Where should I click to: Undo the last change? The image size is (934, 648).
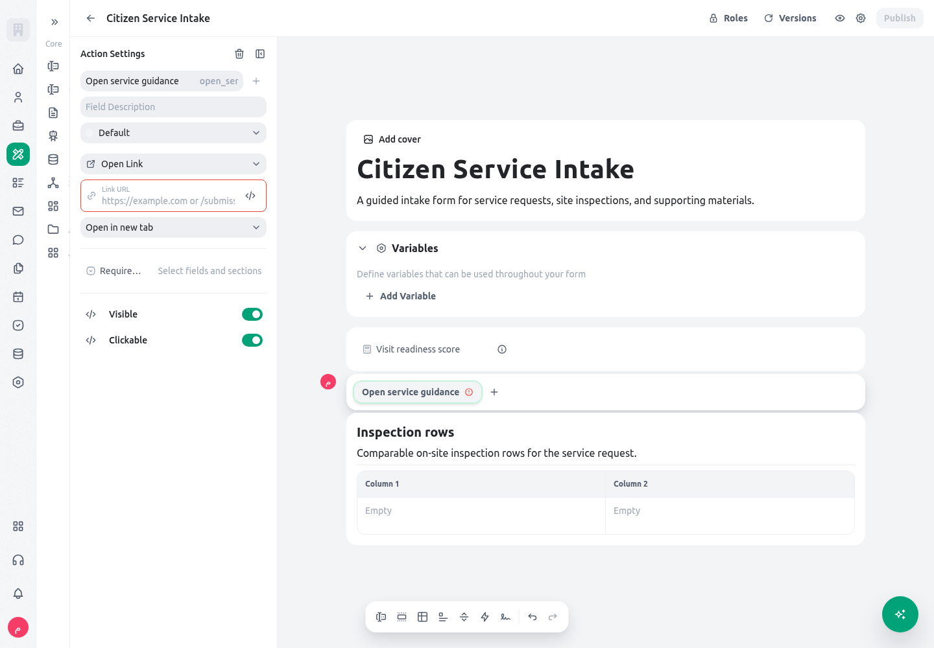coord(533,617)
